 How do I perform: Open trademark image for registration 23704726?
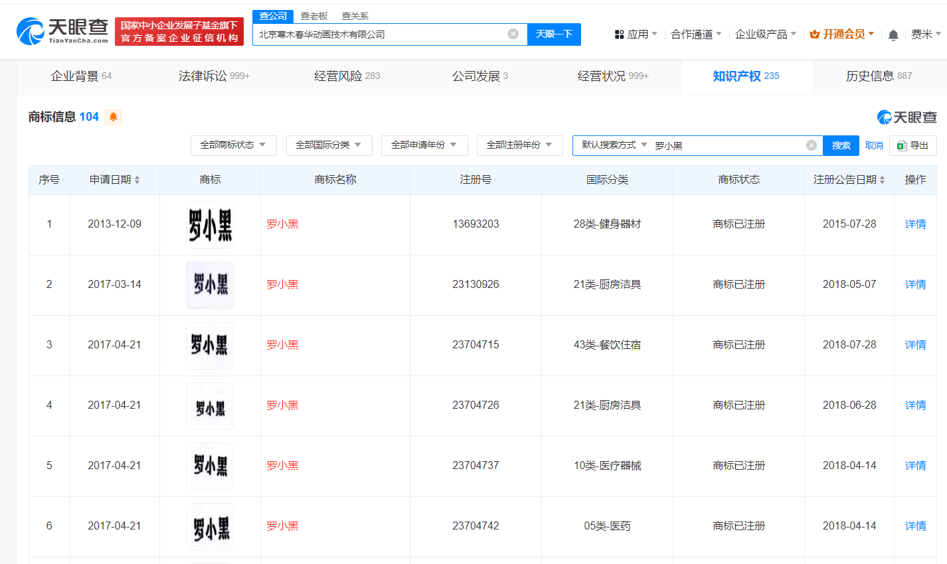(210, 406)
